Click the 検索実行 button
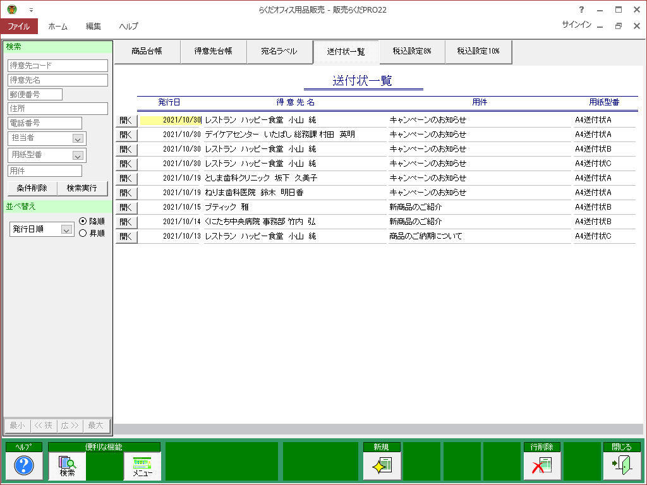Screen dimensions: 647x485 [82, 188]
